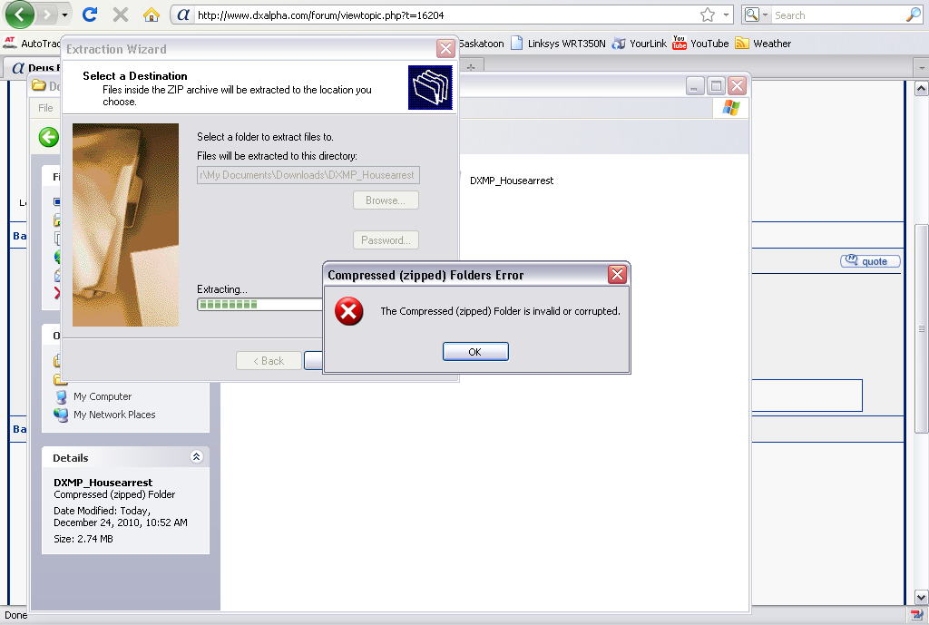This screenshot has height=625, width=929.
Task: Open the YouTube bookmark
Action: 700,44
